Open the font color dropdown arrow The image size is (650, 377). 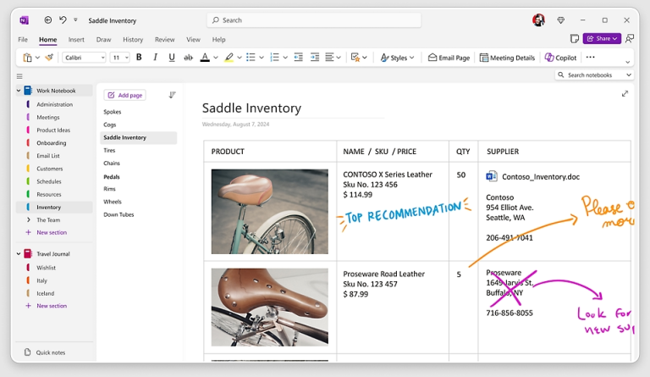click(216, 58)
